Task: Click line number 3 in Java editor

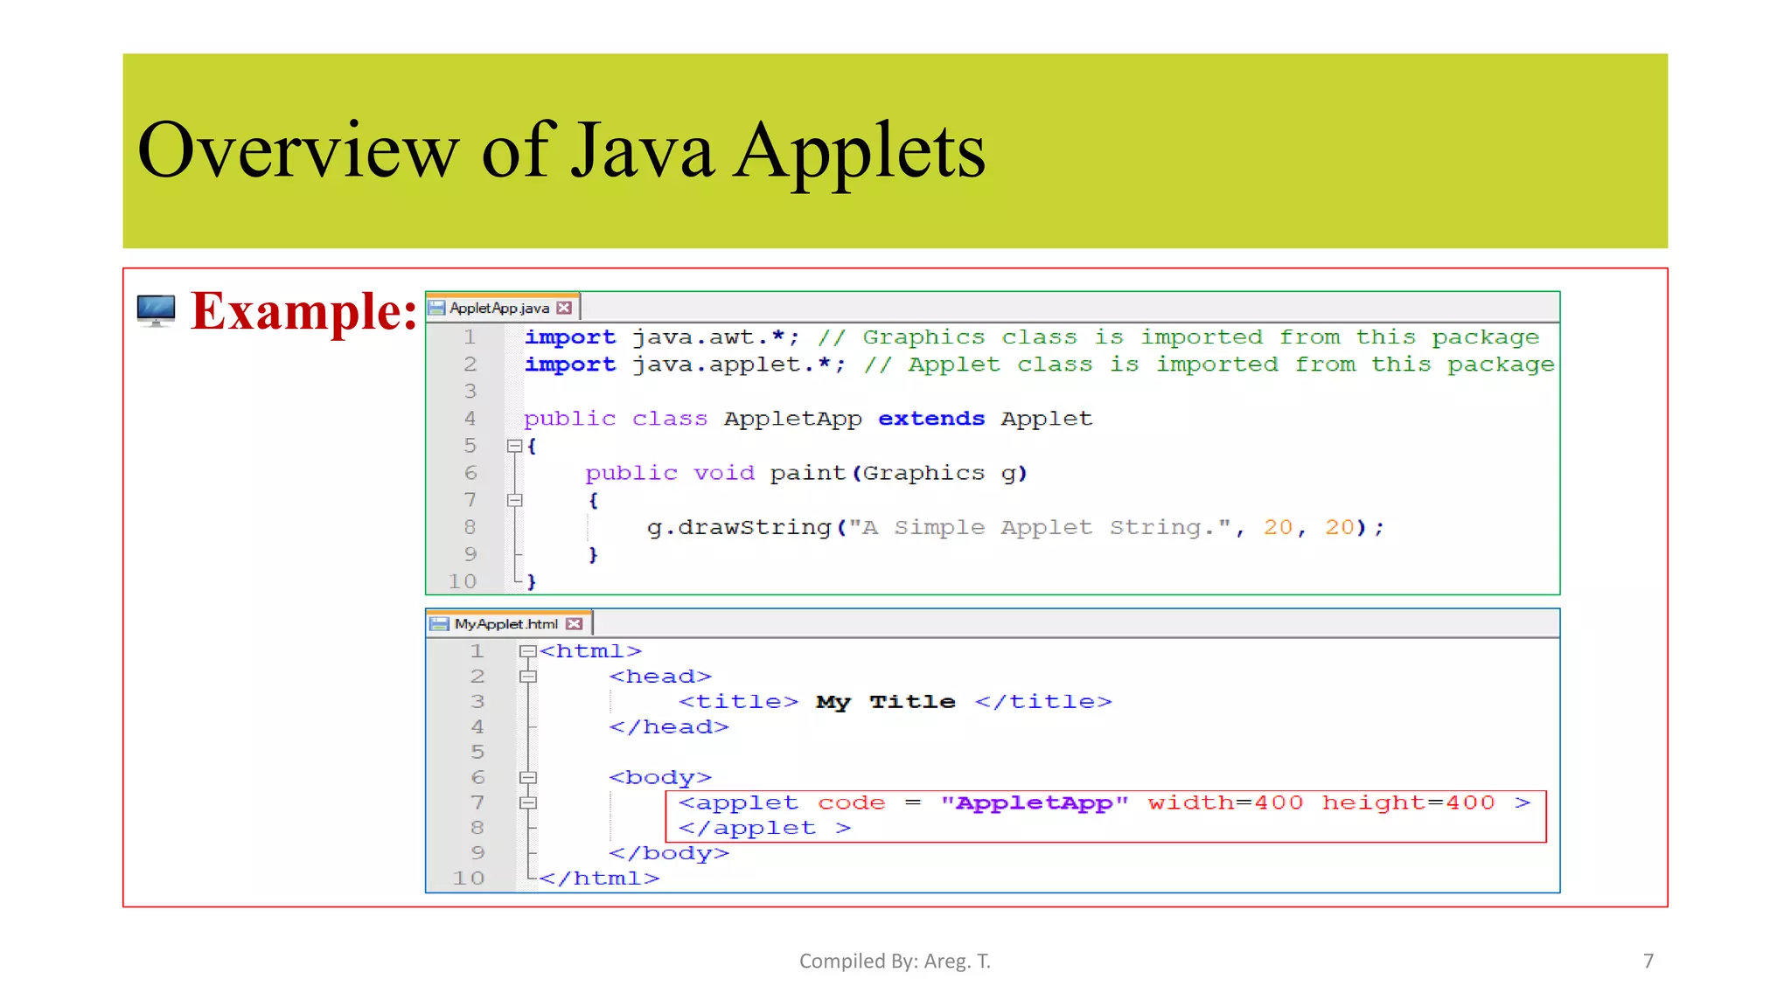Action: click(470, 392)
